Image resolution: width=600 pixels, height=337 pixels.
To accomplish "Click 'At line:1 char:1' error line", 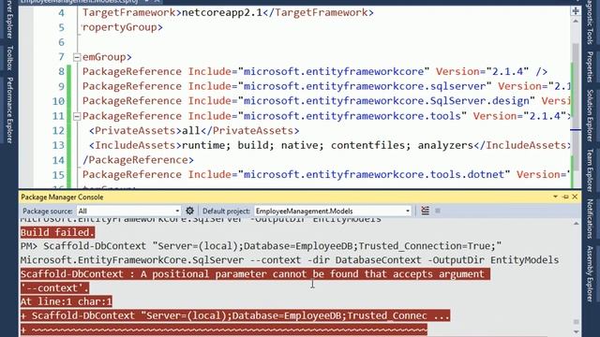I will point(67,301).
